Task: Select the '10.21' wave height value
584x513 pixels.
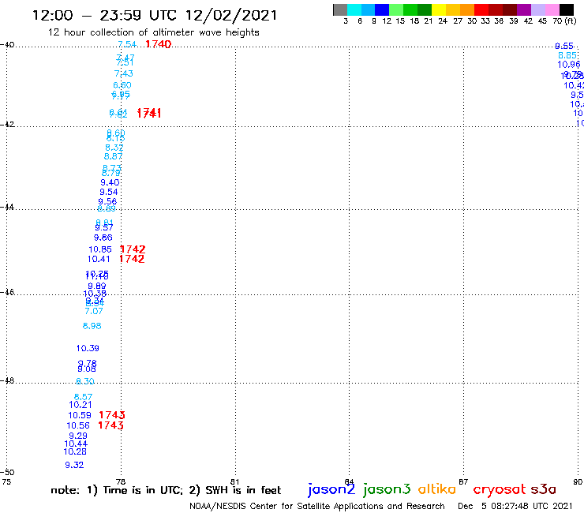Action: pyautogui.click(x=80, y=405)
